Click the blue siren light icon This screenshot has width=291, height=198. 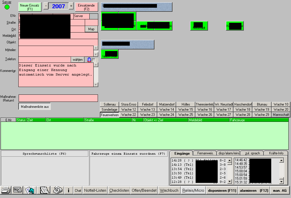coord(89,60)
